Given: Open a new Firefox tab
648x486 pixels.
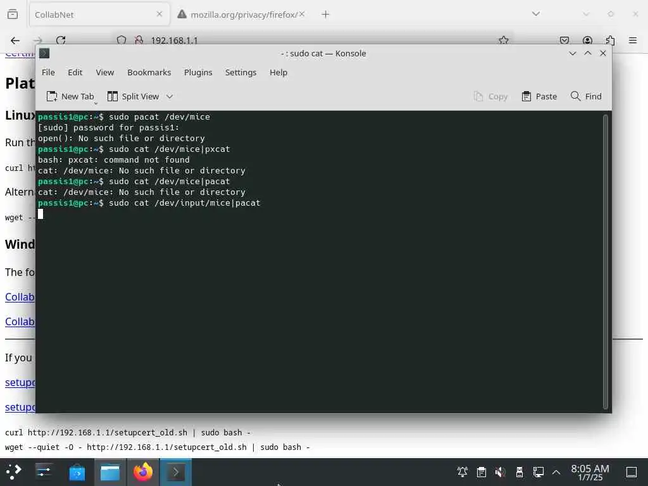Looking at the screenshot, I should [326, 15].
